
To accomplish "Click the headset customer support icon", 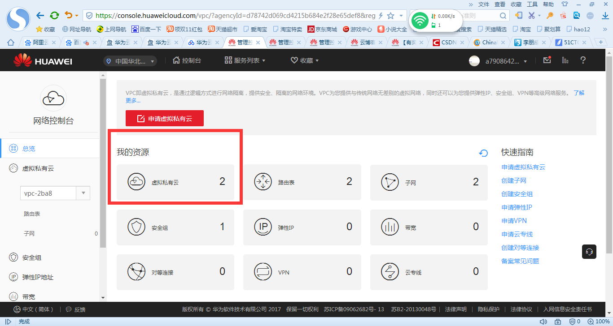I will click(590, 252).
